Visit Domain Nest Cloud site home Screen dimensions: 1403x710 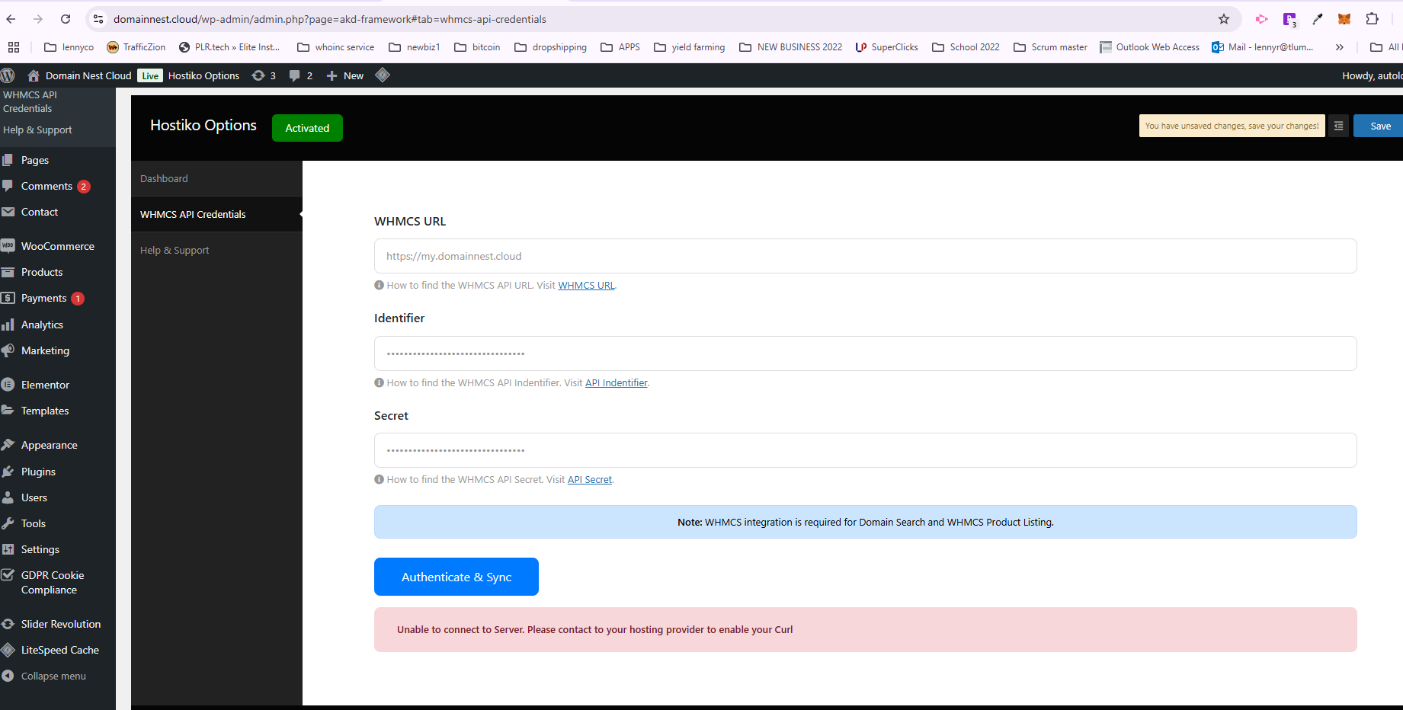79,75
